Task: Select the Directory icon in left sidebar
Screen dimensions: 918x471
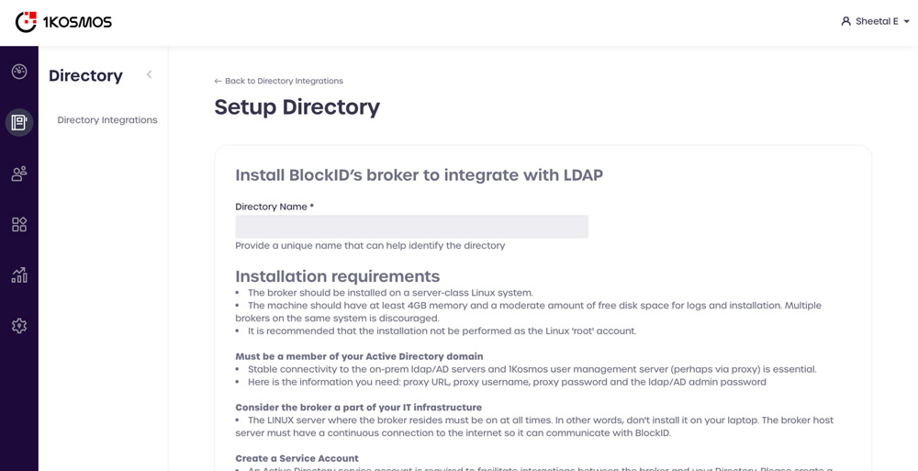Action: (x=19, y=122)
